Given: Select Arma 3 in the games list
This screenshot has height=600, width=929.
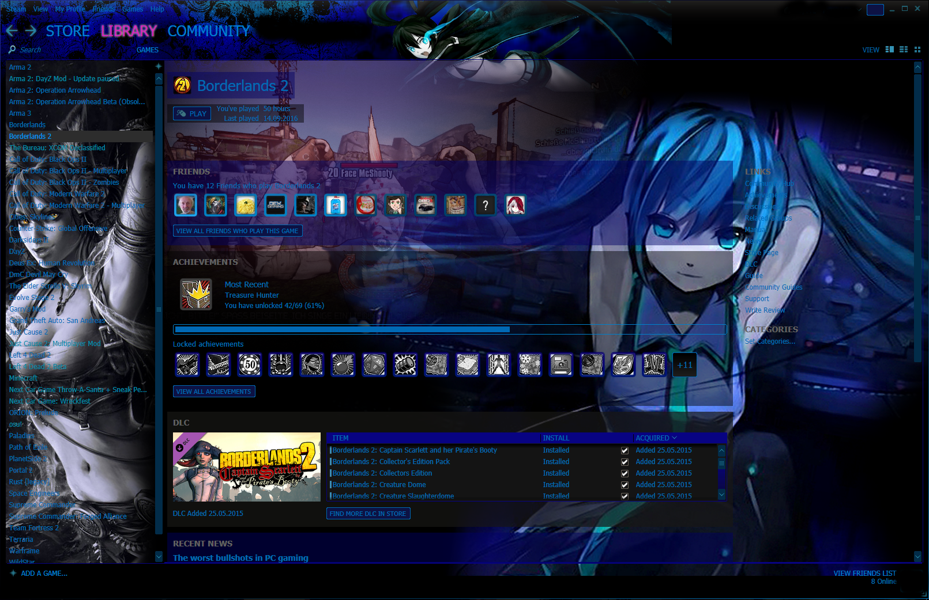Looking at the screenshot, I should click(79, 113).
